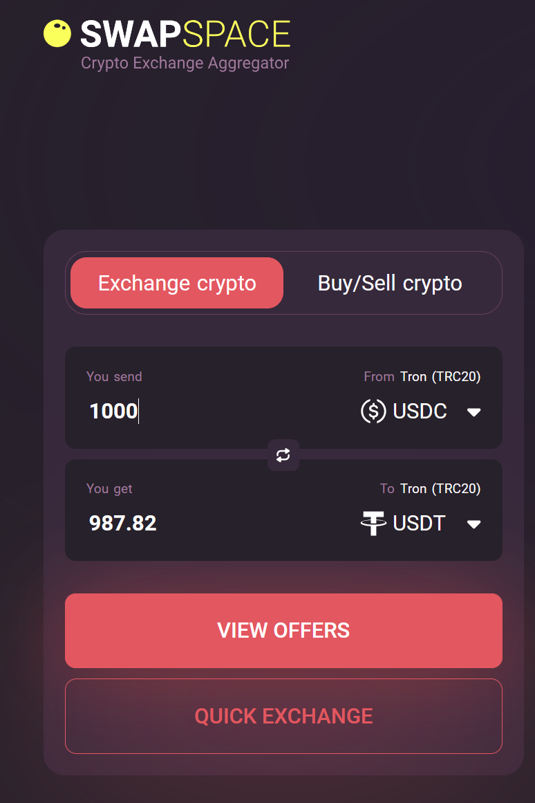
Task: Click the You send label
Action: 114,377
